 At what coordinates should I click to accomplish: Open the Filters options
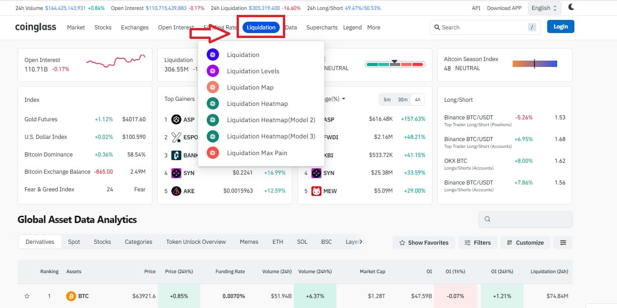click(478, 242)
